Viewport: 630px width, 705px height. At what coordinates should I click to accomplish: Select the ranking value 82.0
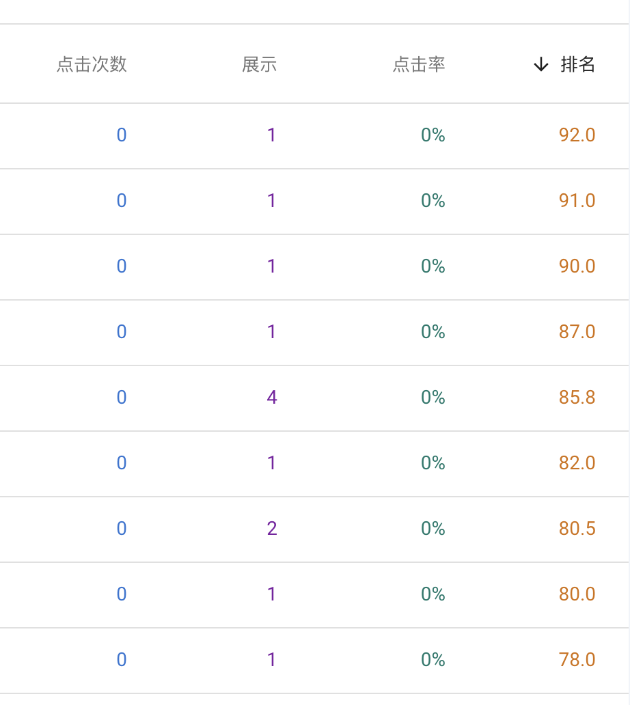click(x=577, y=463)
